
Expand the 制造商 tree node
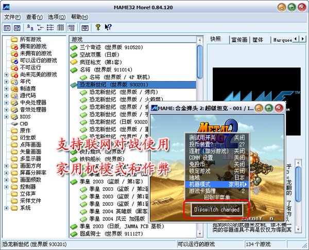tap(6, 88)
